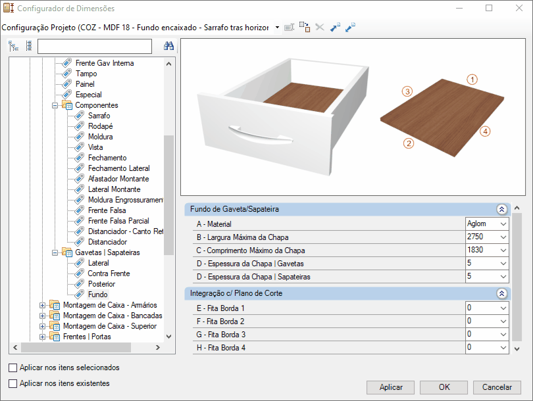This screenshot has width=533, height=401.
Task: Click the collapse tree structure icon
Action: 29,46
